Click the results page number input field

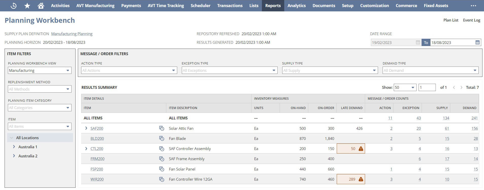(427, 88)
